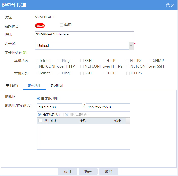Click the X icon for 删除从IP地址
The width and height of the screenshot is (178, 176).
[67, 115]
